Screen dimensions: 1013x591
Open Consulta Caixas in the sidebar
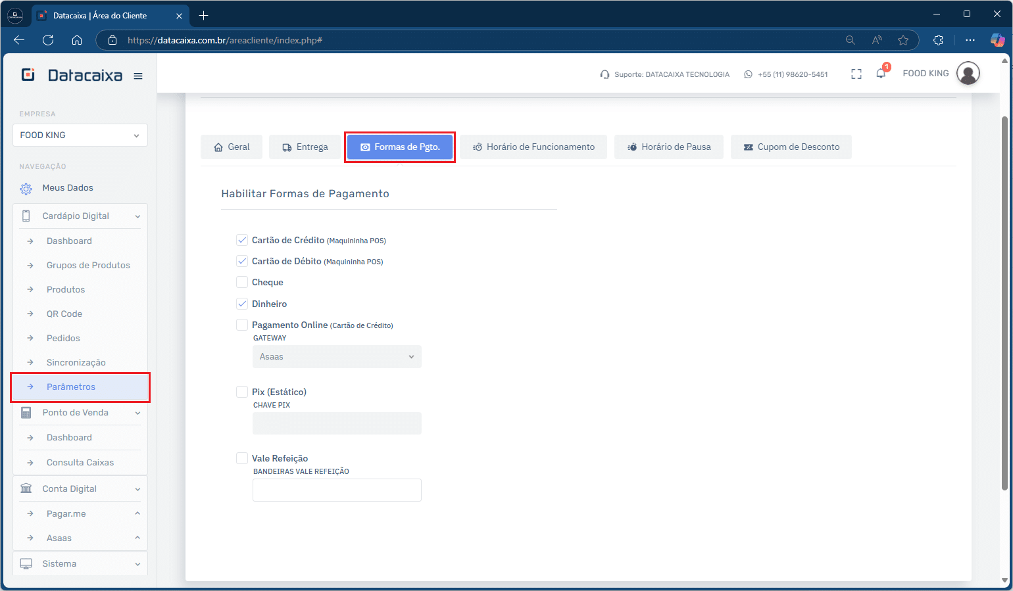click(x=80, y=463)
